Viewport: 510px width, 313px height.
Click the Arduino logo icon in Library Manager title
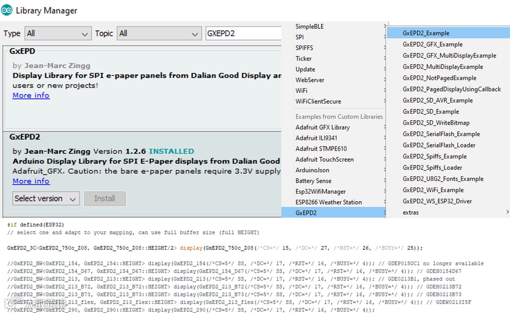click(x=6, y=10)
